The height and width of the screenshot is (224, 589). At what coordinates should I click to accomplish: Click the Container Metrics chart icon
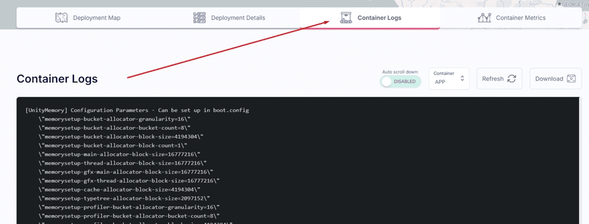pos(484,17)
